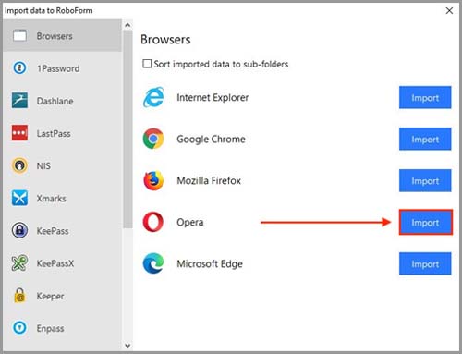Viewport: 462px width, 354px height.
Task: Import data from Google Chrome
Action: click(425, 140)
